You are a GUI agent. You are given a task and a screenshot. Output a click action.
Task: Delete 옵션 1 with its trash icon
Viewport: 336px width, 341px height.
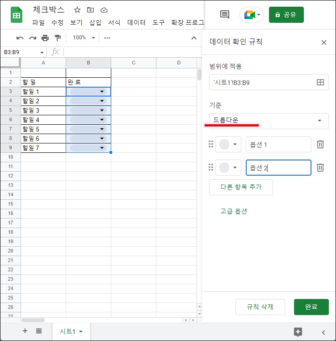[x=320, y=144]
